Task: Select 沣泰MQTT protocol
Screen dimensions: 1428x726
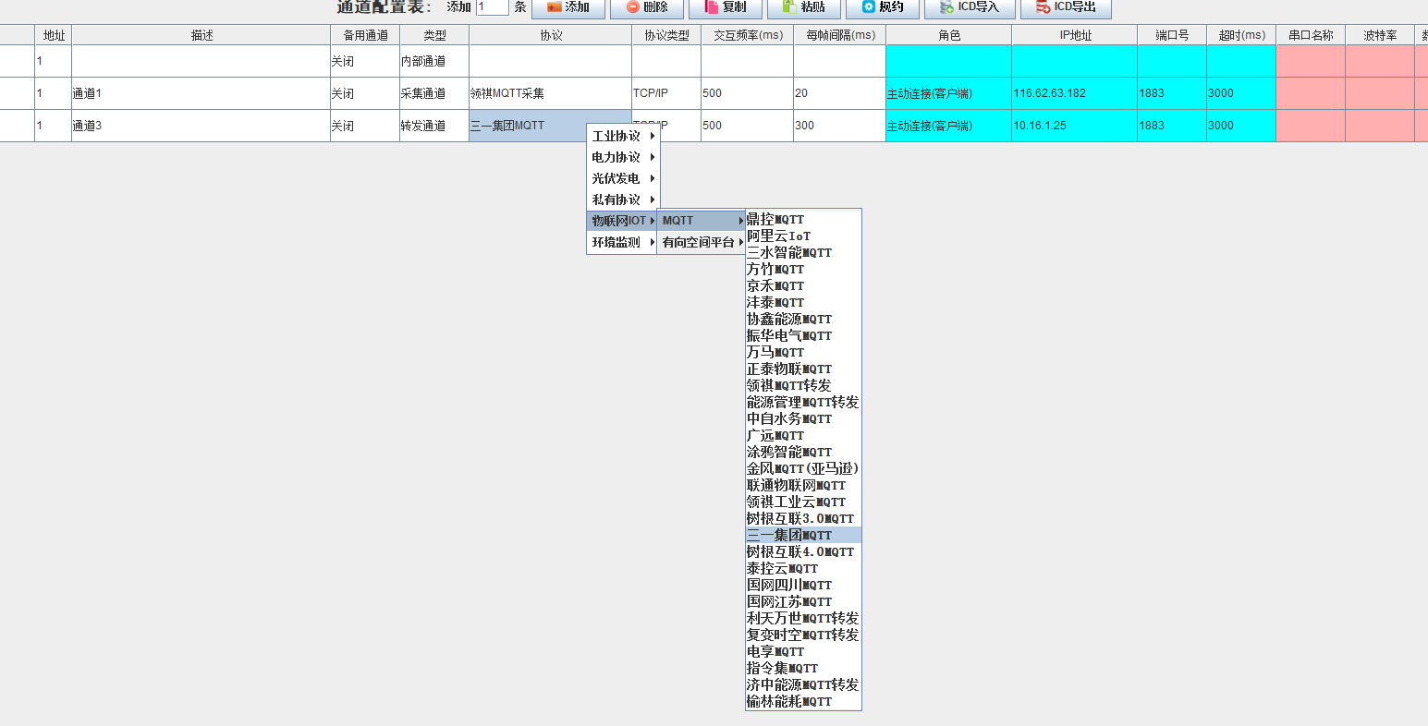Action: [803, 302]
